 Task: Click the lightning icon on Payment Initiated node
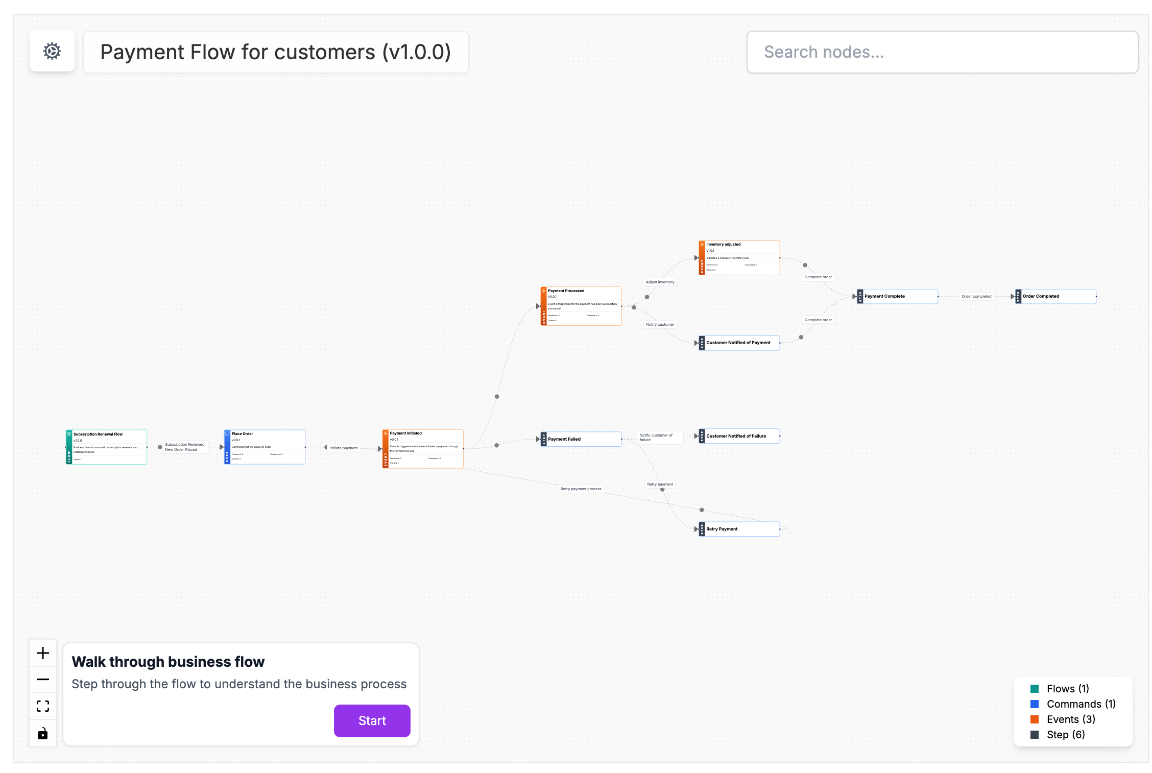click(386, 433)
